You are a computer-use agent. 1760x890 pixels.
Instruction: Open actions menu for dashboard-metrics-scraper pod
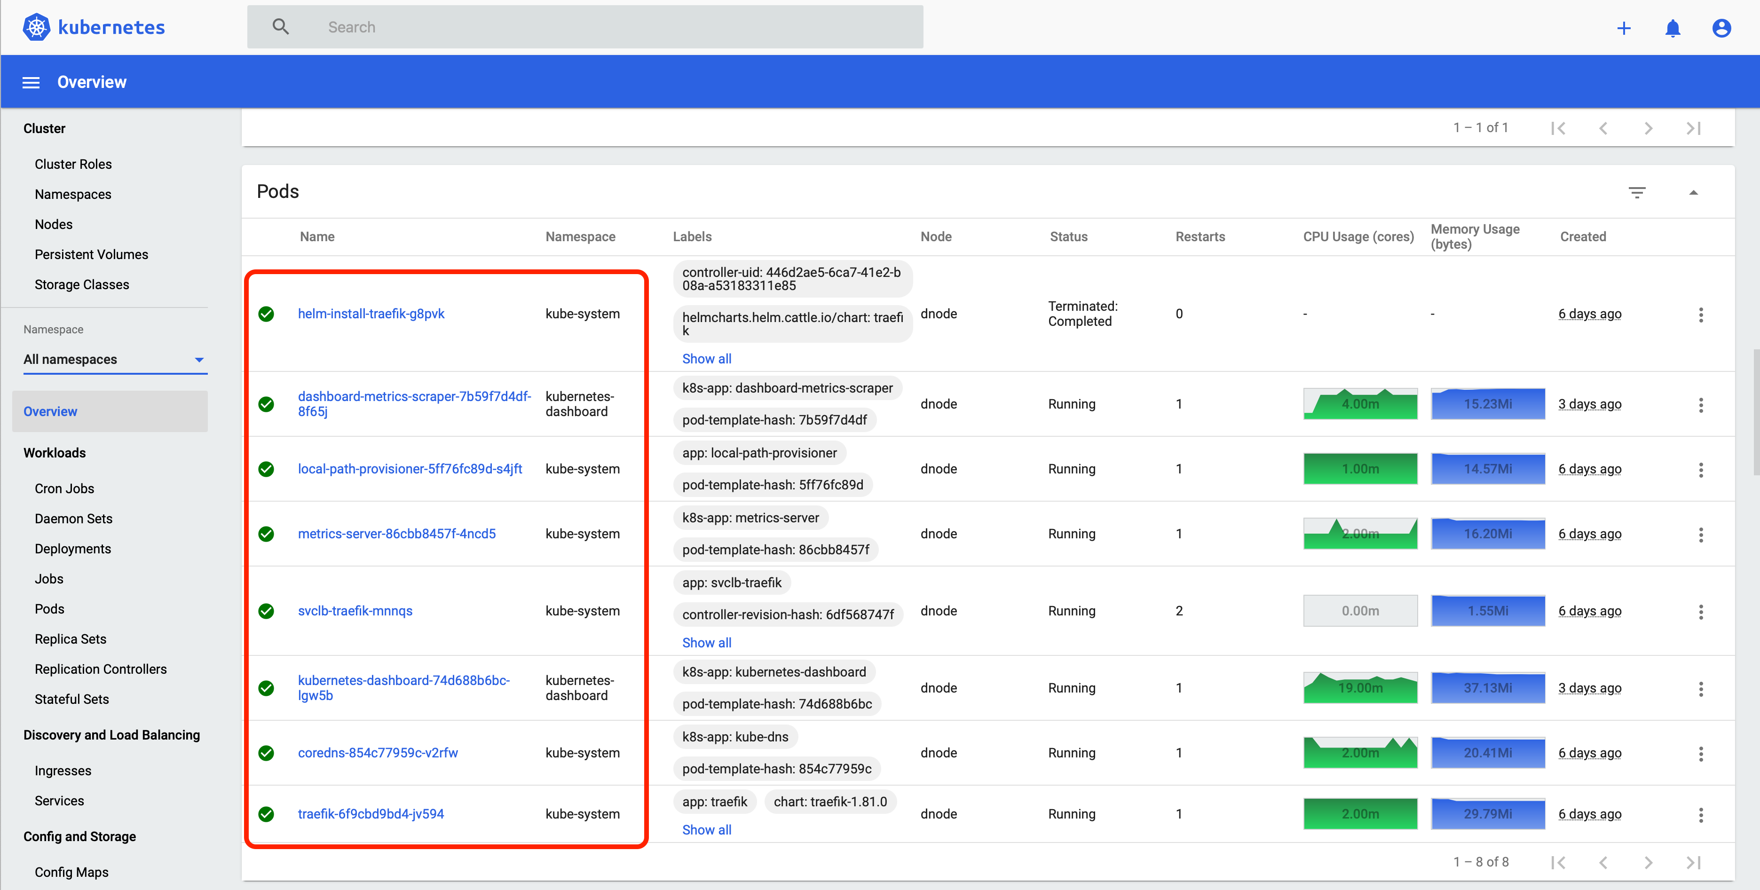coord(1701,404)
